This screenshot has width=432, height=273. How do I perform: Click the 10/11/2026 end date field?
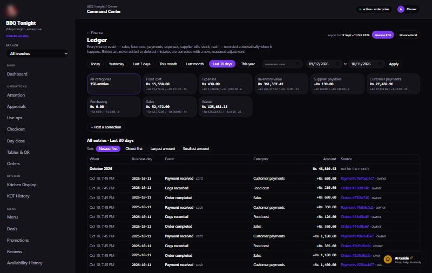point(367,64)
